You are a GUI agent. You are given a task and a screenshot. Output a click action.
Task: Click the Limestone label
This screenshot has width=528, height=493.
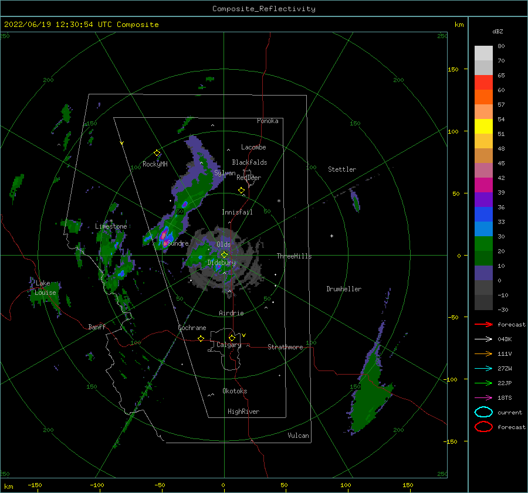click(x=111, y=226)
